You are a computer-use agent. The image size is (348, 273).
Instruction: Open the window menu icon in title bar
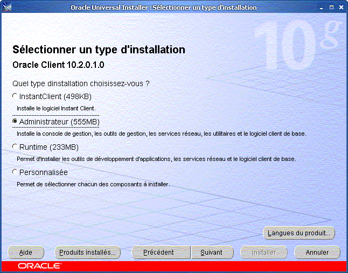[x=6, y=8]
